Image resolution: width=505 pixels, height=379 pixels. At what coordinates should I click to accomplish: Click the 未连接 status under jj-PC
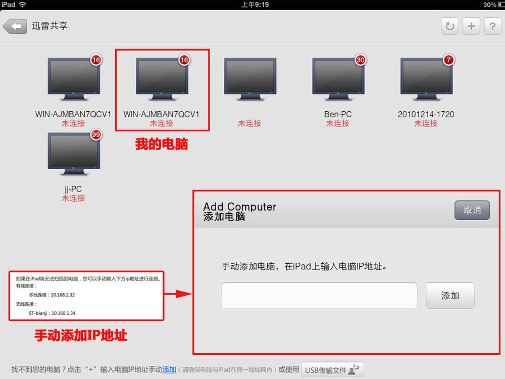tap(73, 198)
